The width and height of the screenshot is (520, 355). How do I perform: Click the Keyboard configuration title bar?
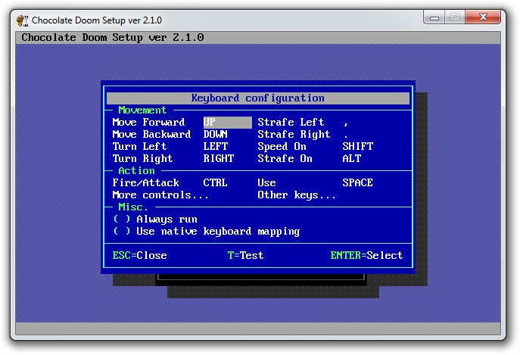(257, 98)
